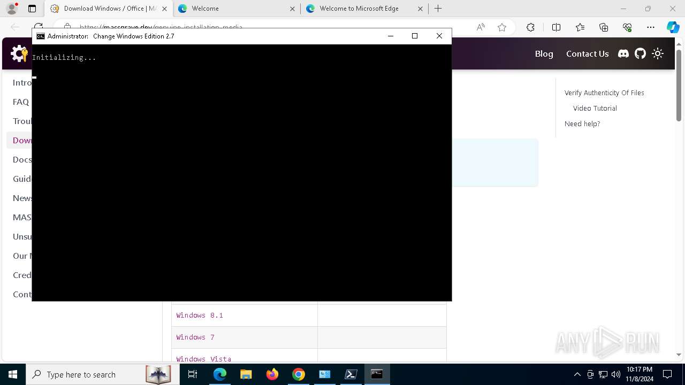Open the Discord link icon
Screen dimensions: 685x385
(623, 53)
